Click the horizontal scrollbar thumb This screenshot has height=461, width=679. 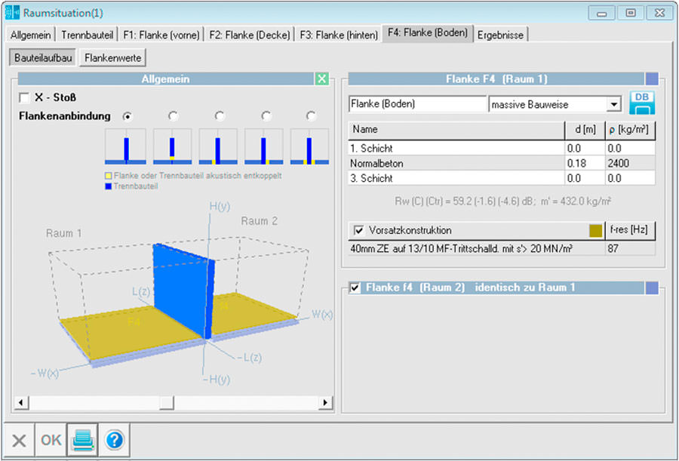pos(166,403)
